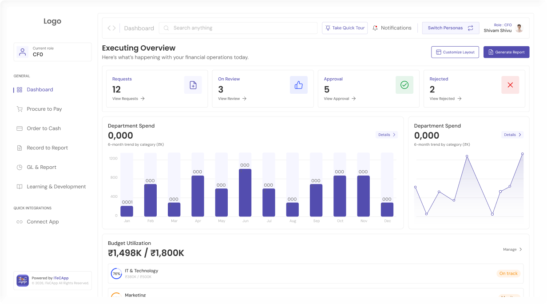The image size is (547, 304).
Task: Open Notifications
Action: point(392,28)
